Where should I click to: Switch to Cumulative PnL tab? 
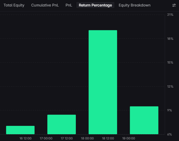click(x=45, y=5)
